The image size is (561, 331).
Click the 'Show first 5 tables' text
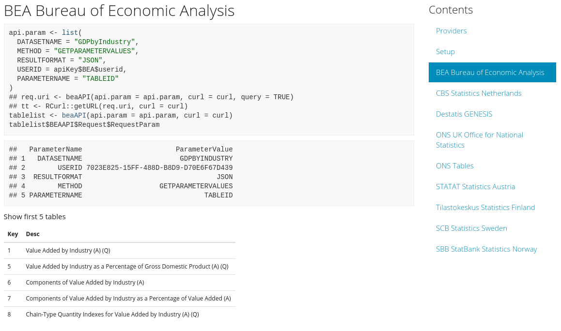pyautogui.click(x=35, y=217)
